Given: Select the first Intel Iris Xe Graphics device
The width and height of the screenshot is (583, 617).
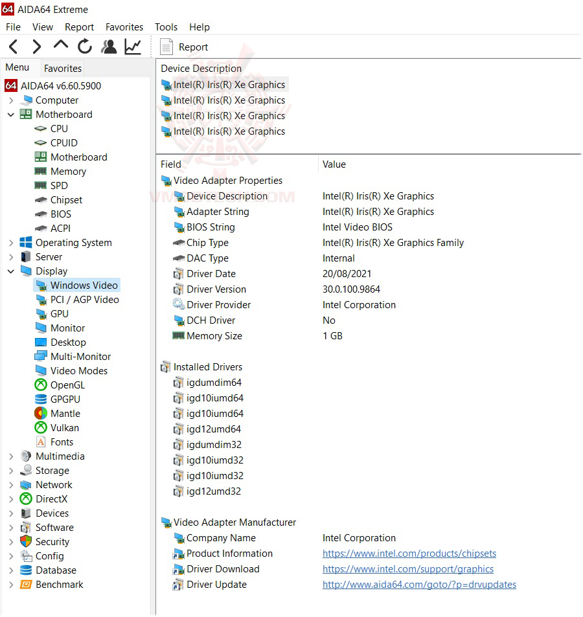Looking at the screenshot, I should 229,85.
